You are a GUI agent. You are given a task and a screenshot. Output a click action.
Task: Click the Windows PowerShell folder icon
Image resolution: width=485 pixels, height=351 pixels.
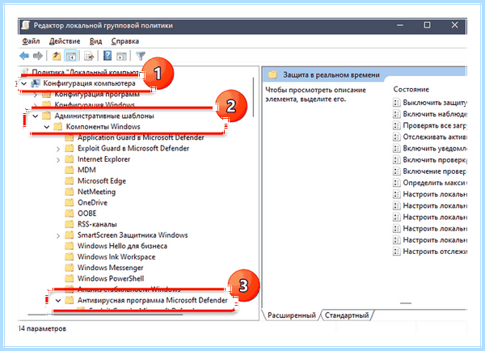click(70, 278)
